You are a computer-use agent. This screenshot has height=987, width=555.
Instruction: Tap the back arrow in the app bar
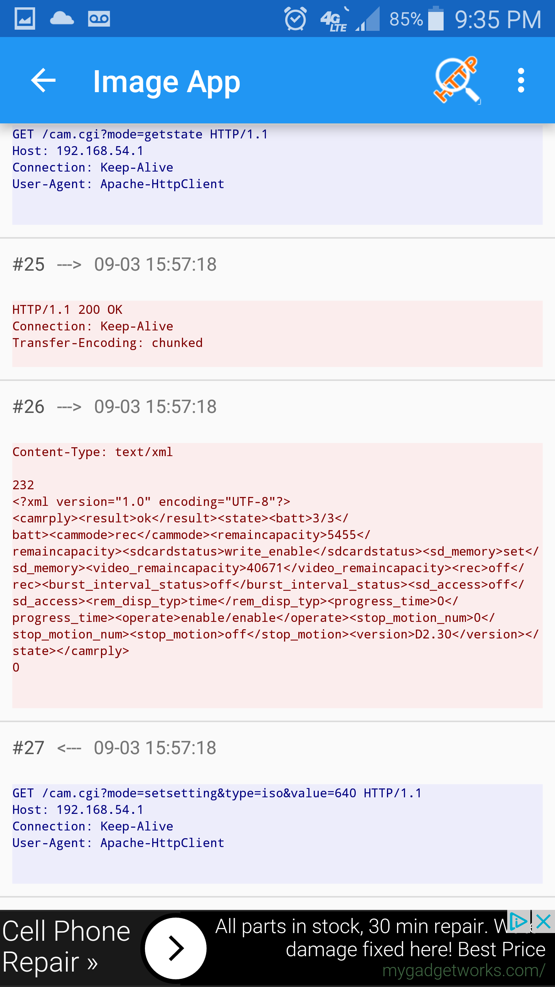click(43, 81)
